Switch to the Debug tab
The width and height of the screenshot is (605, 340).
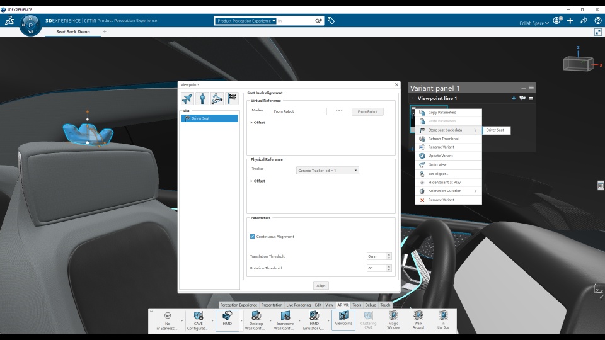click(371, 305)
